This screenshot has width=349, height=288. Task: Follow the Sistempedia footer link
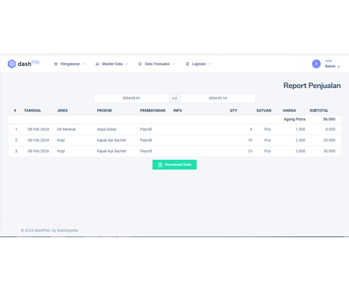point(68,230)
